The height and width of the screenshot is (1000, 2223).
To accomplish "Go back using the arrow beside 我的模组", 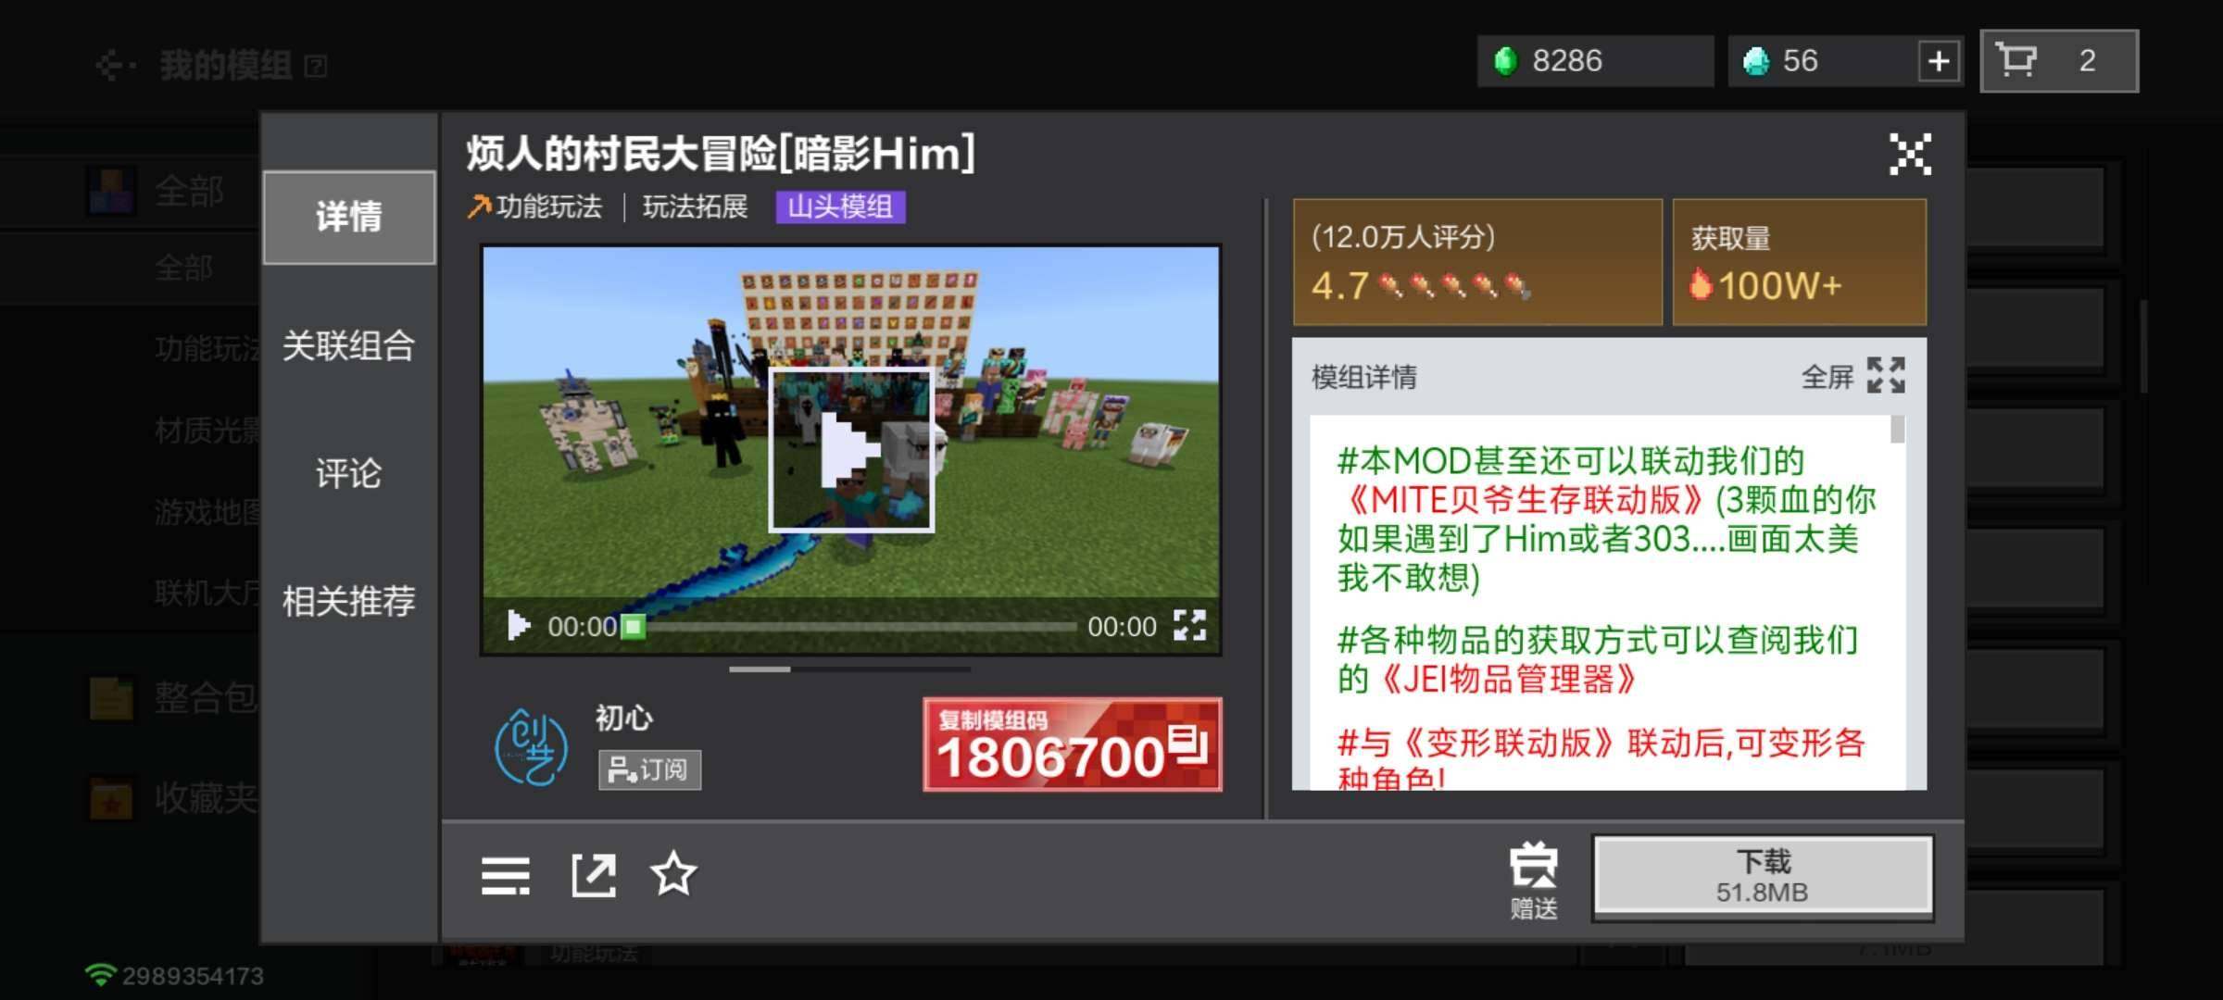I will 114,66.
